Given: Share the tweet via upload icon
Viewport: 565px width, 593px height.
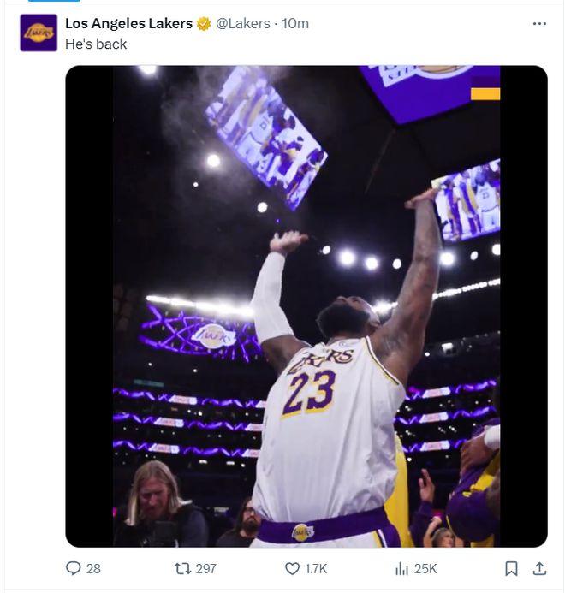Looking at the screenshot, I should click(x=539, y=568).
